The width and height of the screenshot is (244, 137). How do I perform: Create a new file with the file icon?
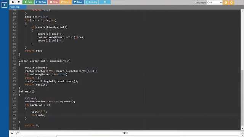(13, 2)
